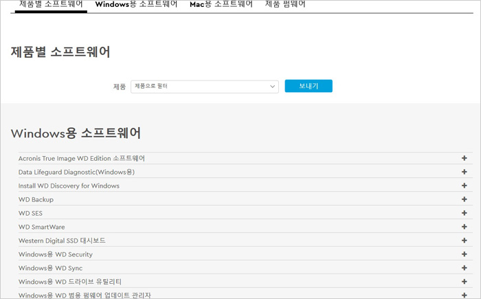
Task: Select the WD SES text
Action: coord(30,213)
